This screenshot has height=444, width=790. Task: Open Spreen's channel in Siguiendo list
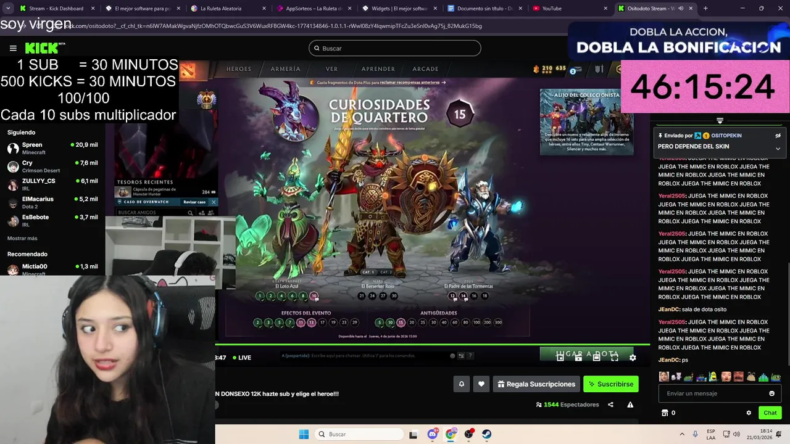click(52, 148)
